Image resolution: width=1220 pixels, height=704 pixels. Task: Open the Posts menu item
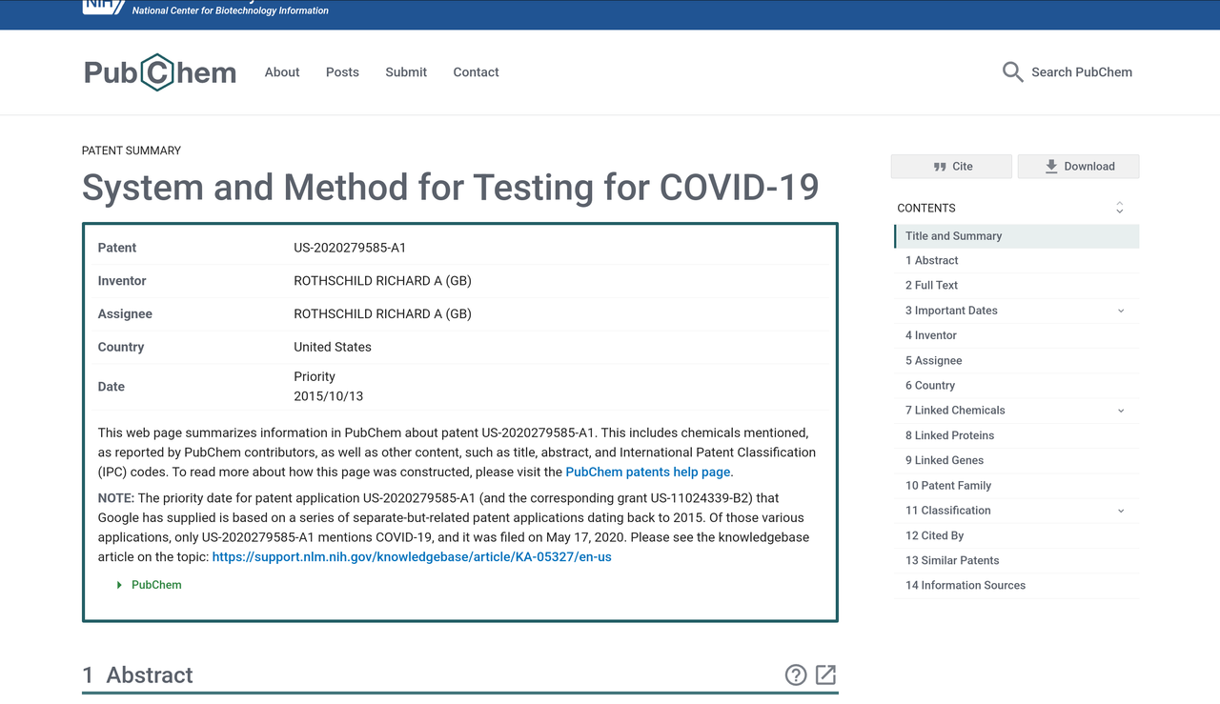(x=342, y=72)
